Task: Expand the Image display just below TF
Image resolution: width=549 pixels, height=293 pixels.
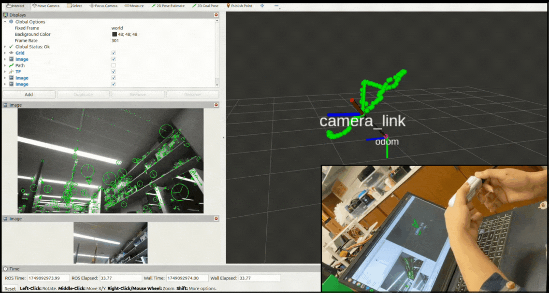Action: tap(5, 78)
